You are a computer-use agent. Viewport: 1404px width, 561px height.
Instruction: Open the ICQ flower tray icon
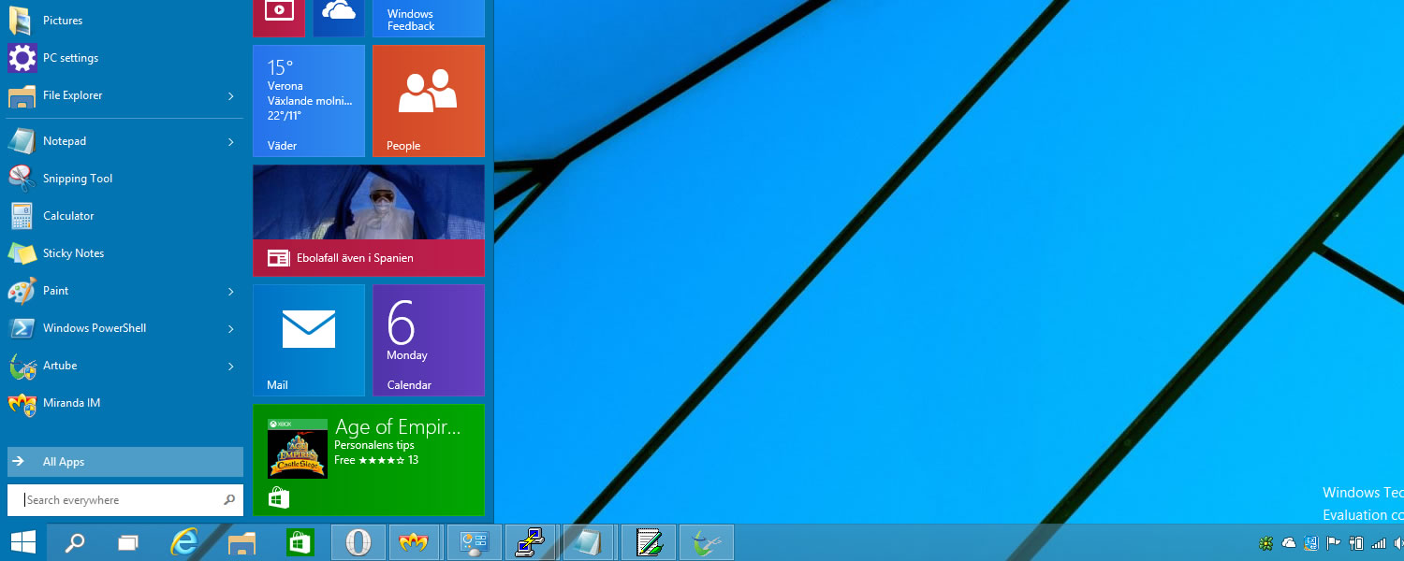click(x=1266, y=543)
